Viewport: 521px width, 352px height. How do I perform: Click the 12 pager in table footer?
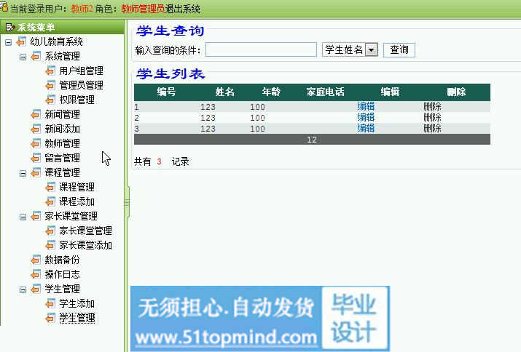pos(312,140)
